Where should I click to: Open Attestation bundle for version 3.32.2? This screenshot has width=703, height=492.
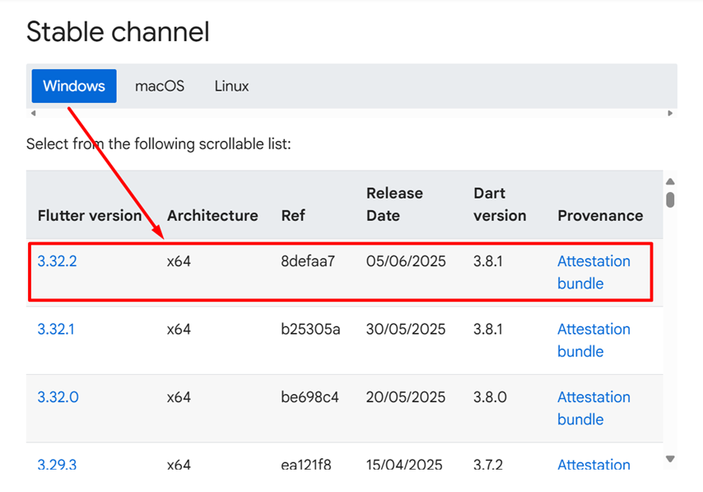point(594,272)
